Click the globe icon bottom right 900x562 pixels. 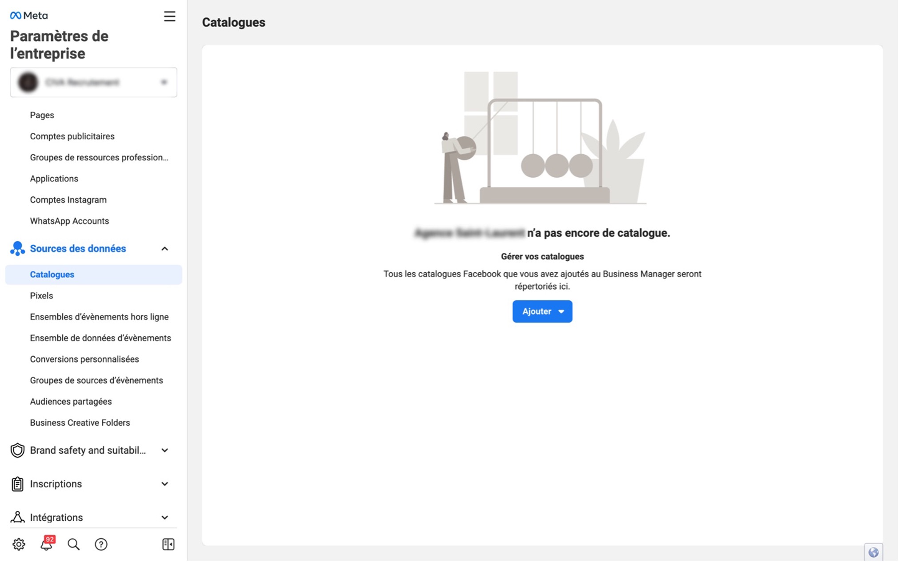point(874,553)
